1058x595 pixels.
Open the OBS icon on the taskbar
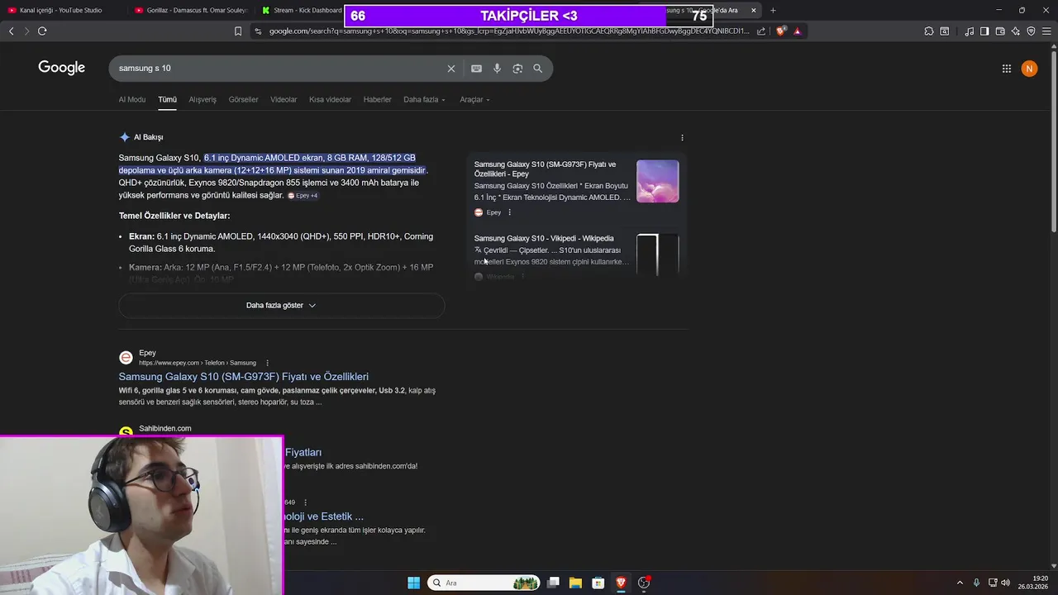644,583
